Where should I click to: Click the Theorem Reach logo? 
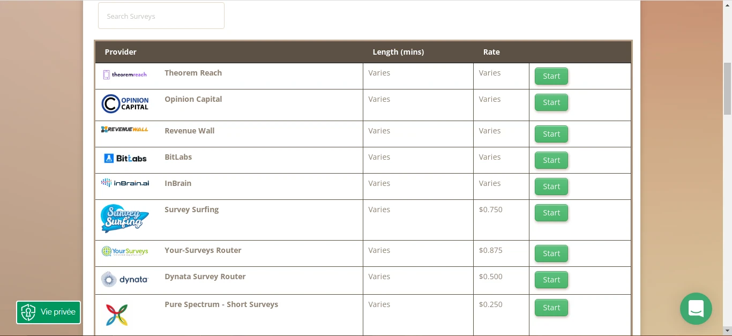(x=125, y=74)
